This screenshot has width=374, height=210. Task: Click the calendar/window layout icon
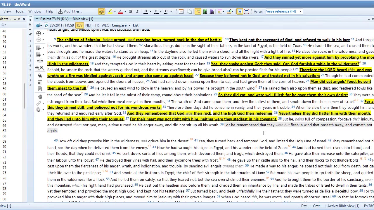(181, 11)
